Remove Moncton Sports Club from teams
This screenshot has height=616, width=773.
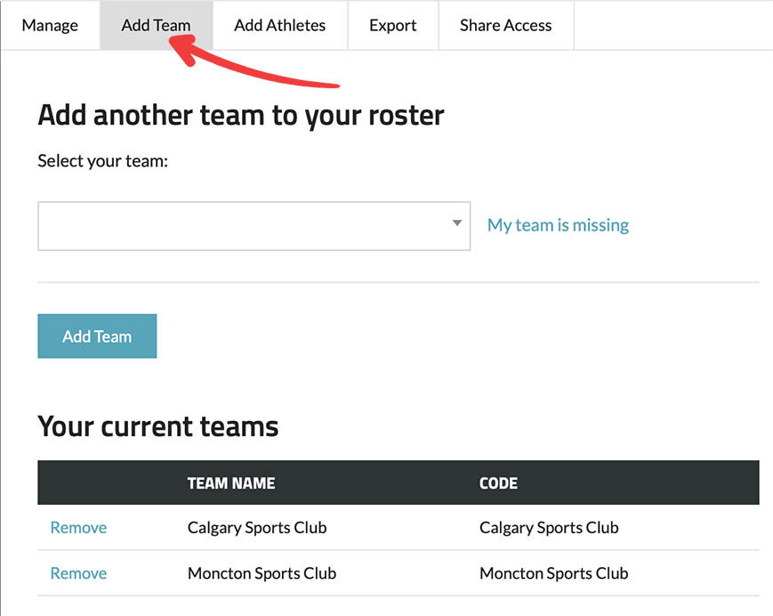click(x=78, y=573)
